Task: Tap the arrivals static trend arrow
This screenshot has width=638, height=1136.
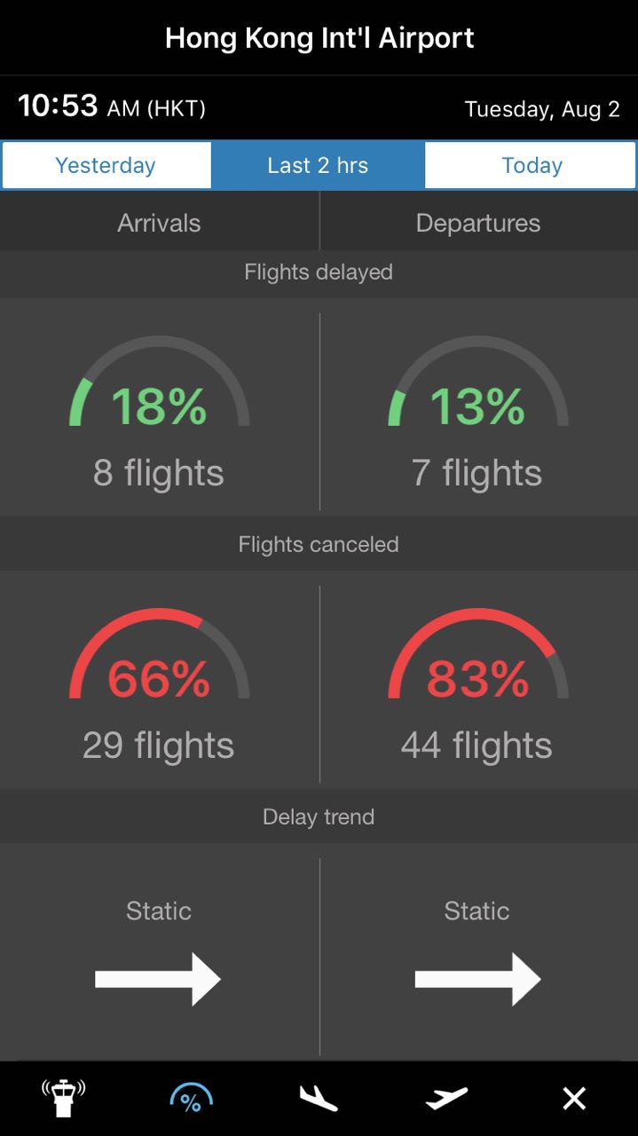Action: click(158, 979)
